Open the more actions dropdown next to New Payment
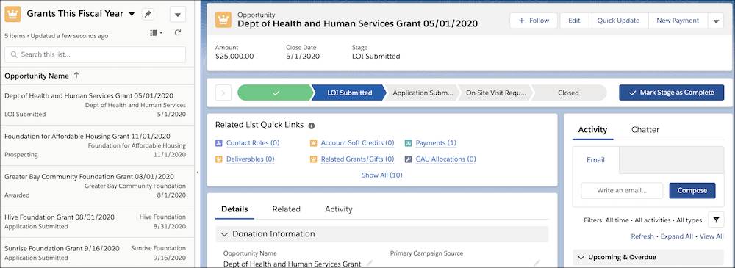This screenshot has width=735, height=268. point(715,21)
